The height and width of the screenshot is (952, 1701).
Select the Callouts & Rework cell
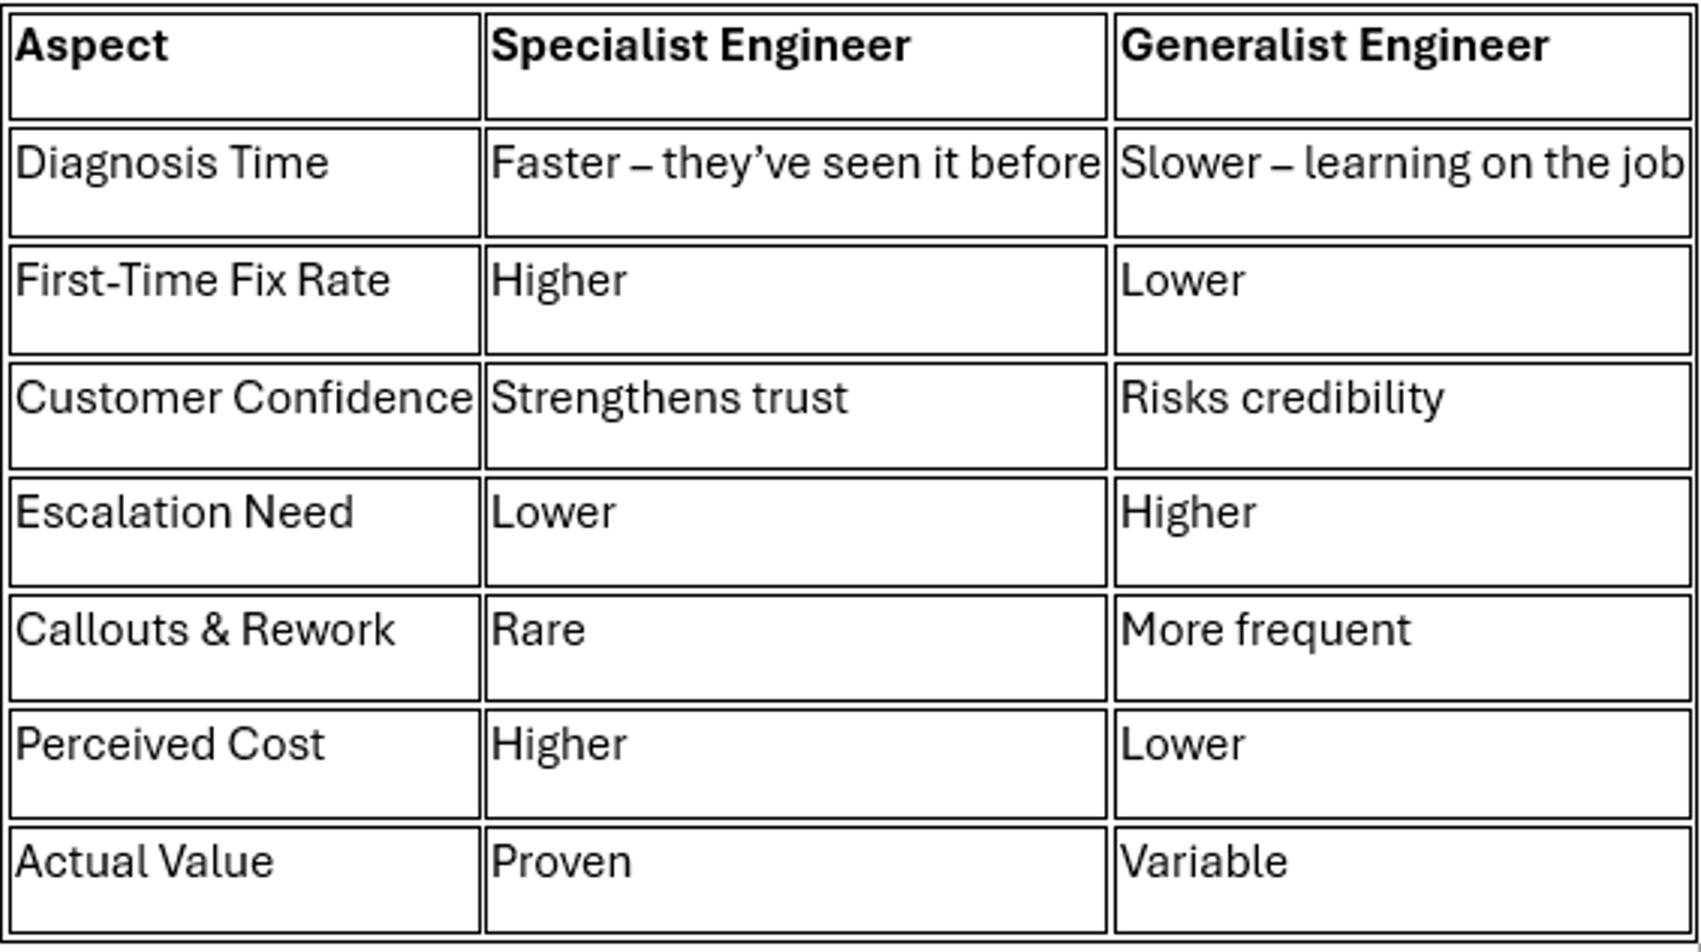(x=245, y=648)
